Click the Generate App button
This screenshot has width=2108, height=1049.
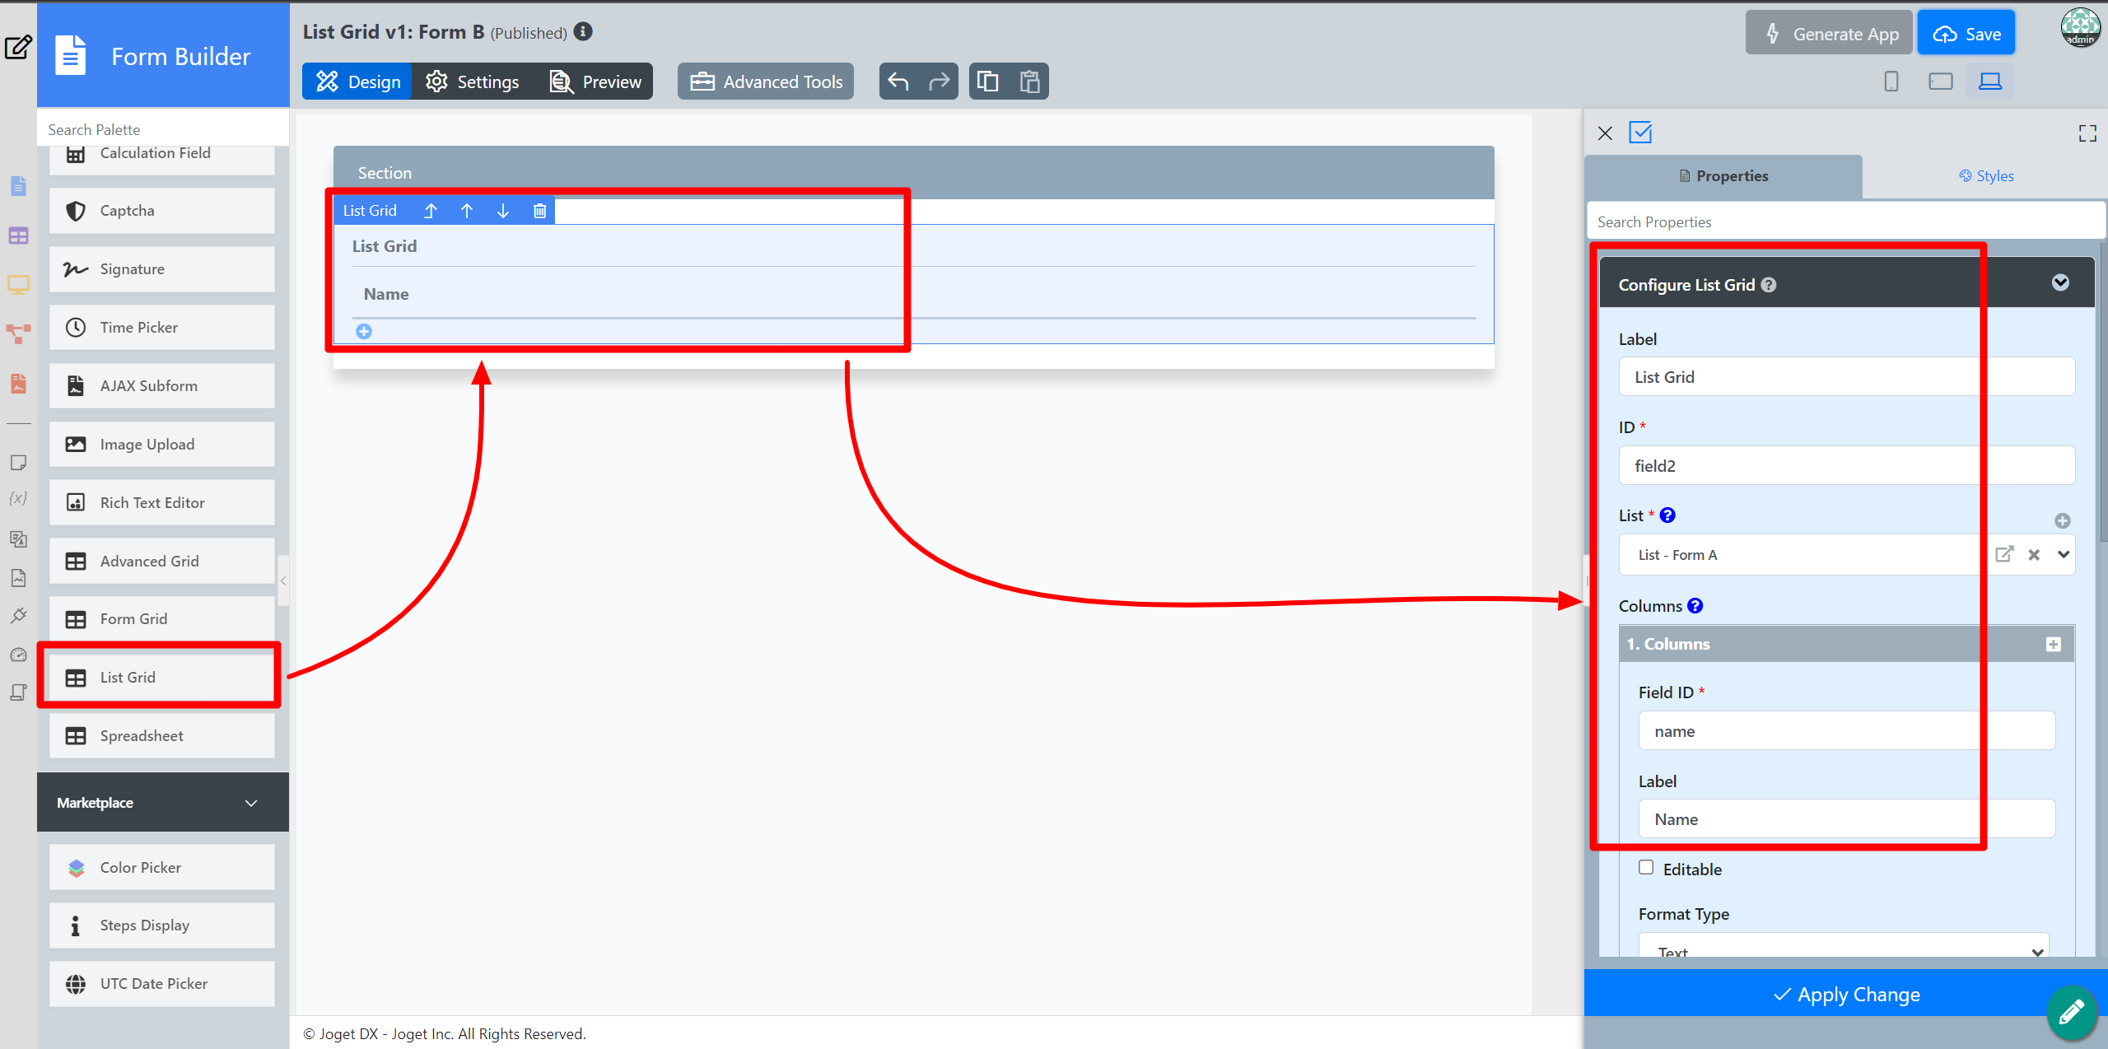coord(1829,34)
